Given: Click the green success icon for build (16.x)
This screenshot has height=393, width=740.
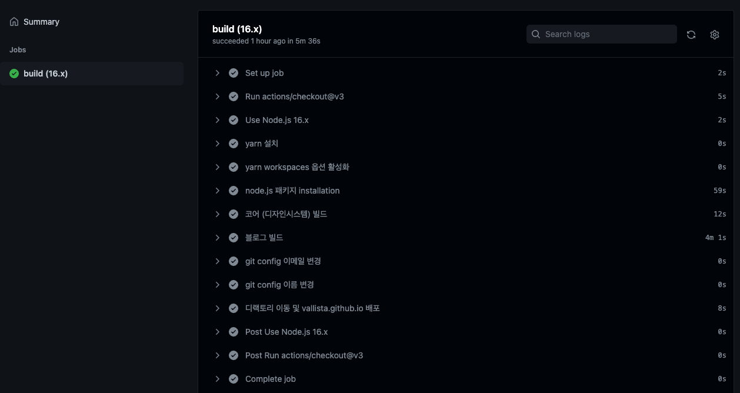Looking at the screenshot, I should point(14,74).
